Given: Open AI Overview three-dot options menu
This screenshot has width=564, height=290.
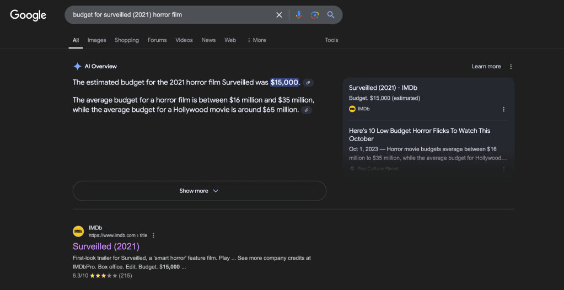Looking at the screenshot, I should coord(511,67).
